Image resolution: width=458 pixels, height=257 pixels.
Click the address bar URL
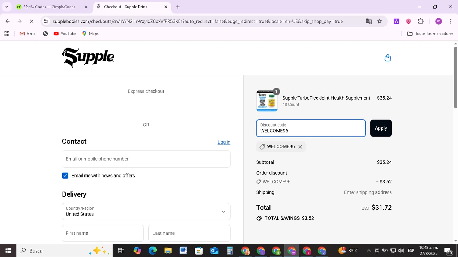point(198,21)
